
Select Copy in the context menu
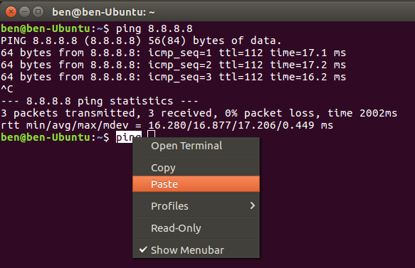click(196, 168)
